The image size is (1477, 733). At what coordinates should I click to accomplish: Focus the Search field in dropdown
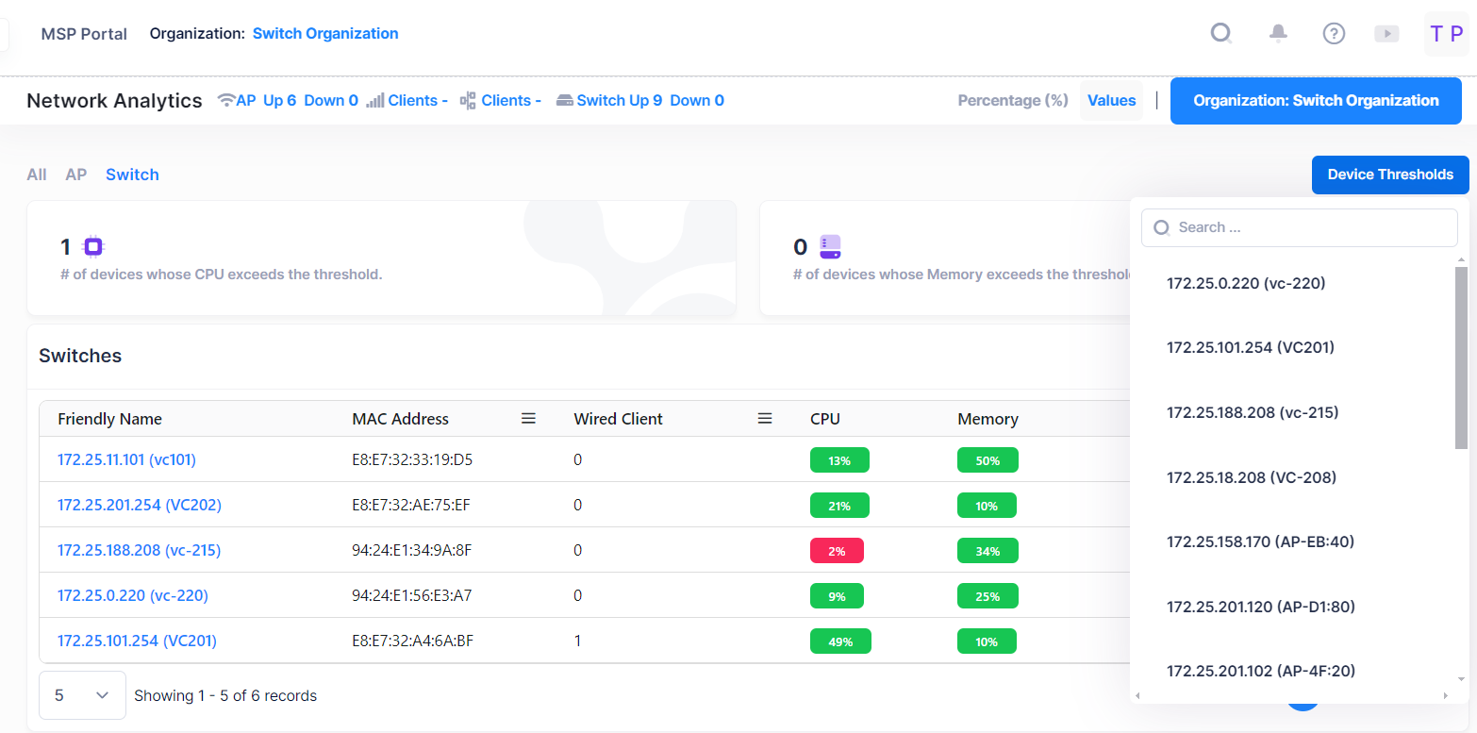(x=1300, y=227)
